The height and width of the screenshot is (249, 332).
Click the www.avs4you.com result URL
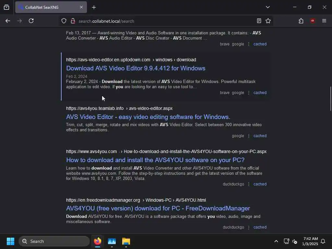click(x=166, y=152)
